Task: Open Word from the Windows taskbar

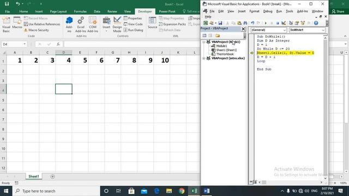Action: pos(207,191)
